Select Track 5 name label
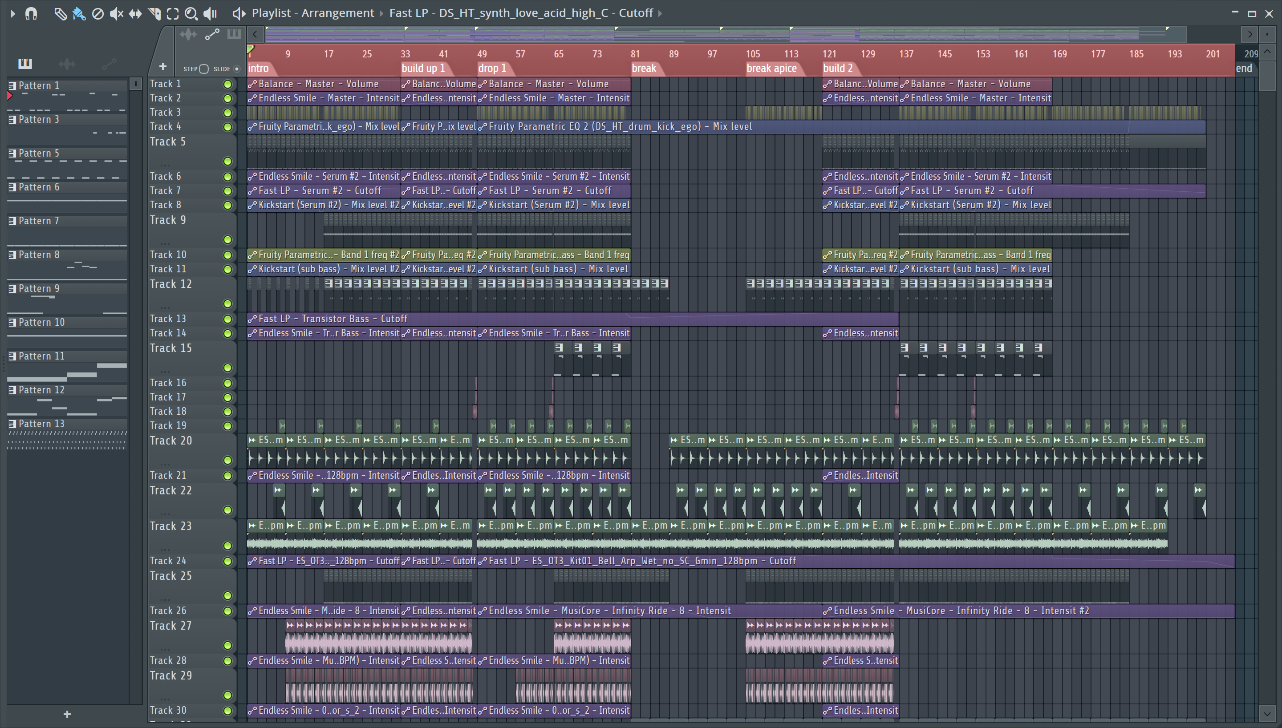Viewport: 1282px width, 728px height. pyautogui.click(x=168, y=142)
